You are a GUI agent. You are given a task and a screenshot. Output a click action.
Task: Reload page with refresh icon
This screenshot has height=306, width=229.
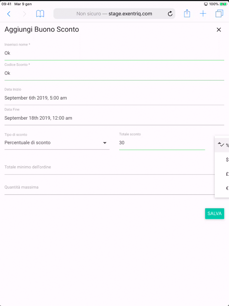[x=170, y=14]
